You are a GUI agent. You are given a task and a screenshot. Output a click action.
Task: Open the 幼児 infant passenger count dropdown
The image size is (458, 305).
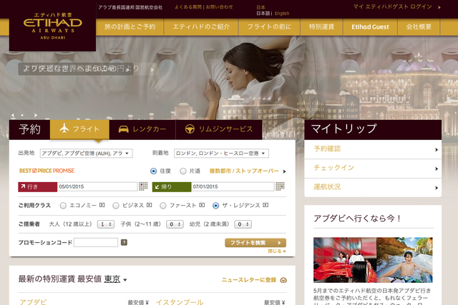tap(243, 224)
